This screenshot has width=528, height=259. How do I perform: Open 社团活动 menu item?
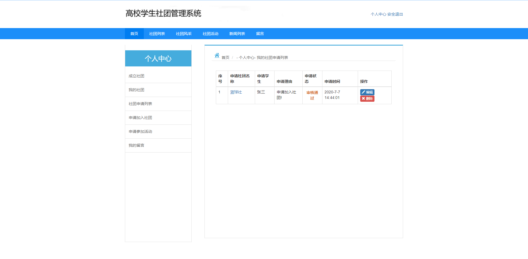(210, 34)
